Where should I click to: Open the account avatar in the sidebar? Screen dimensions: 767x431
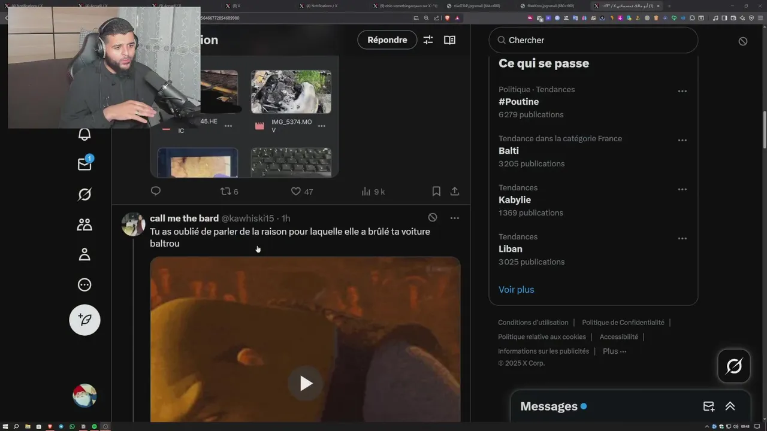tap(84, 396)
